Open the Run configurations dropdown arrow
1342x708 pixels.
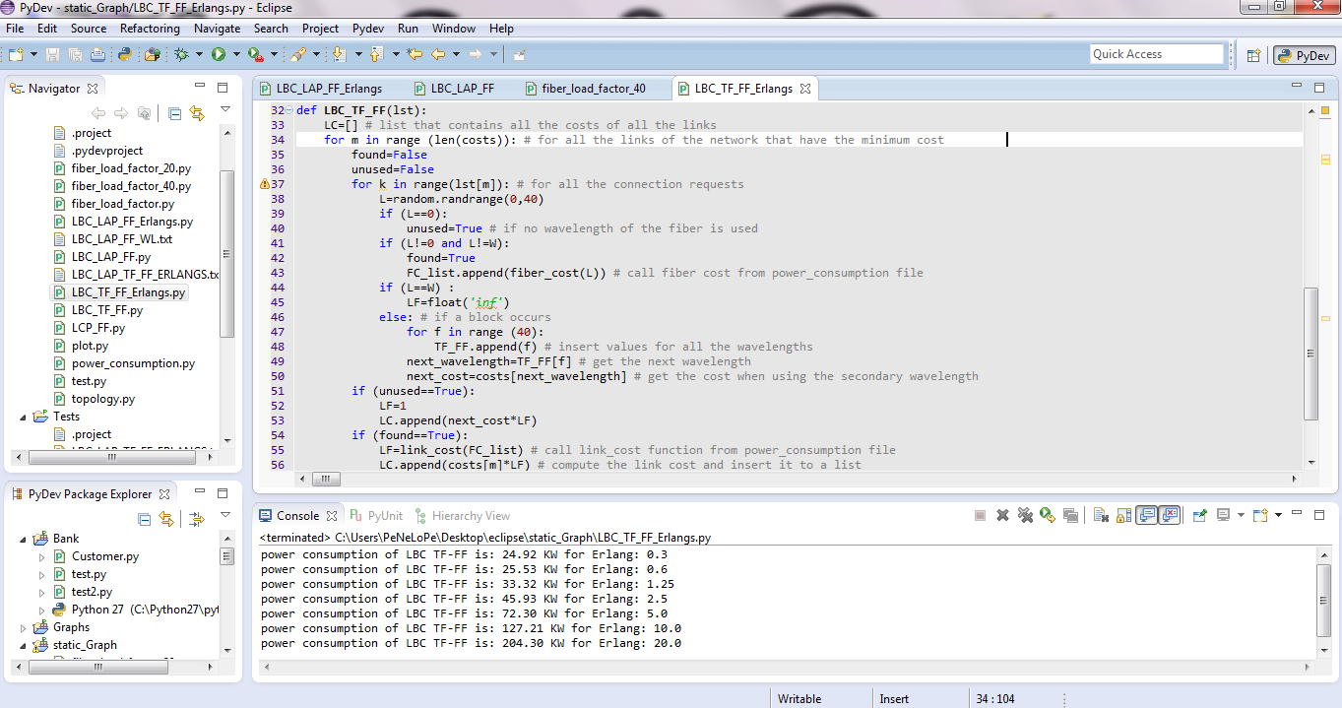pyautogui.click(x=236, y=54)
